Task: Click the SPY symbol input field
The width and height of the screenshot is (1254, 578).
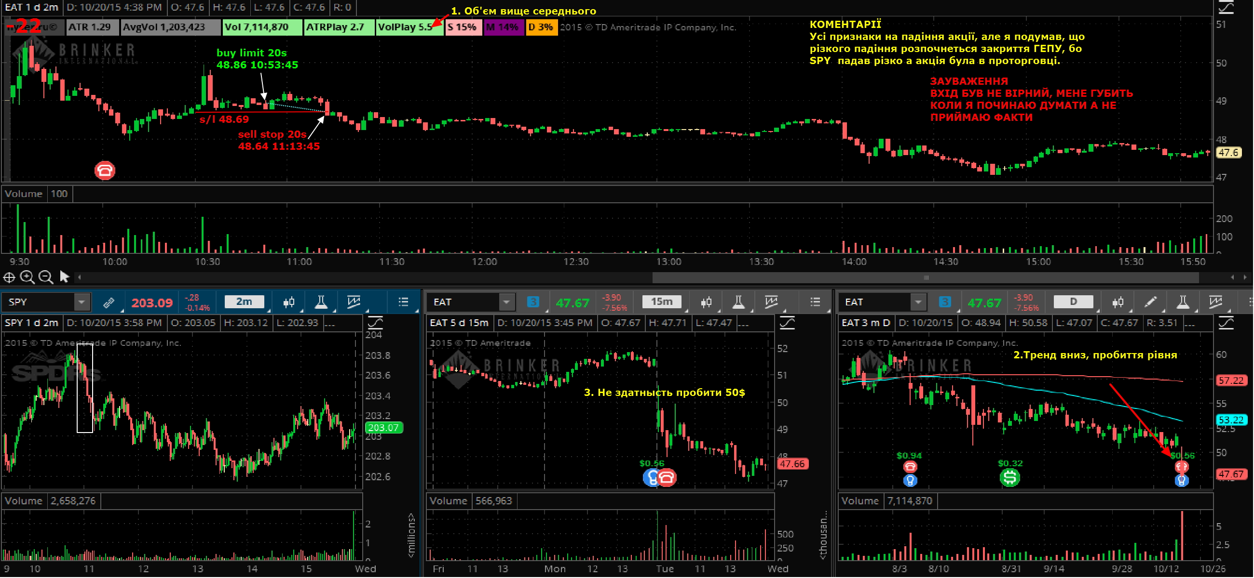Action: [39, 302]
